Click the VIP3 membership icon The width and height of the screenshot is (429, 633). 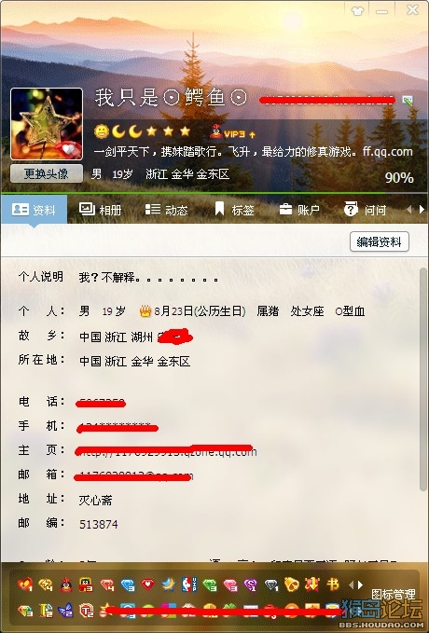point(232,131)
